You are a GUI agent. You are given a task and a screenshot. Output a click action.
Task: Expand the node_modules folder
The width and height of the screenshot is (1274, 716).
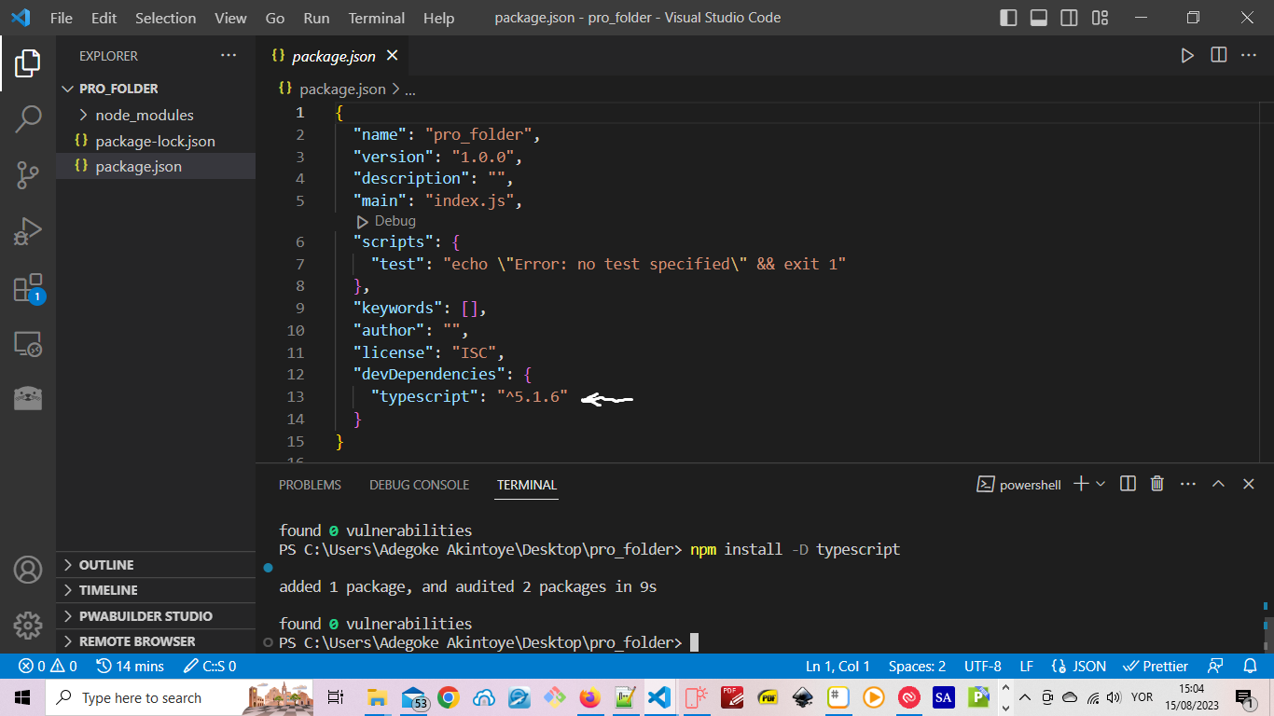144,116
